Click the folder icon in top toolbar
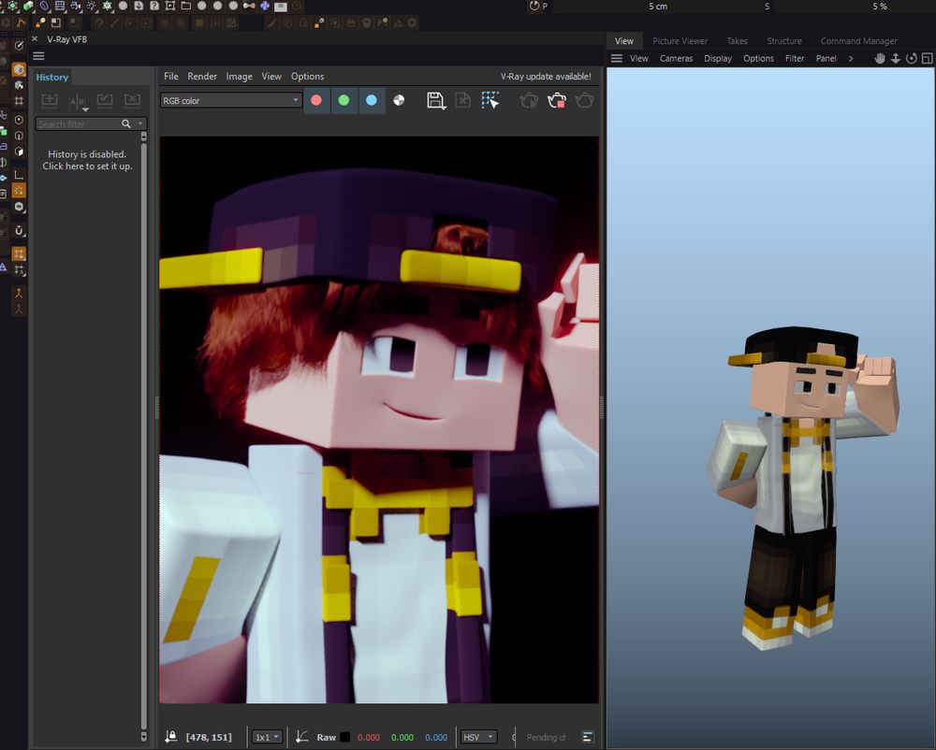 [x=185, y=6]
